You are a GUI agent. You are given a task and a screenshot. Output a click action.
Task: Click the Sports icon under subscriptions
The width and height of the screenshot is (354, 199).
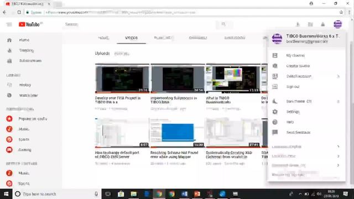tap(9, 139)
